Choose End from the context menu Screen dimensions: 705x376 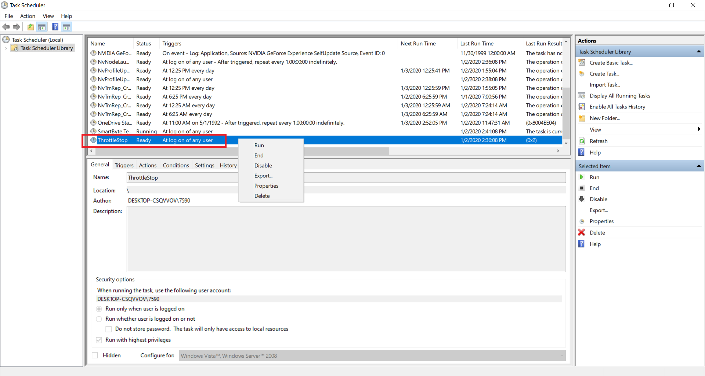(271, 155)
